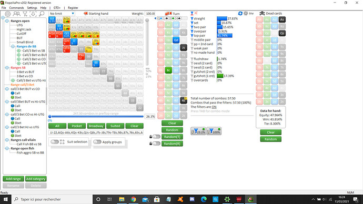Click the blue refresh icon beside Inv

[240, 14]
